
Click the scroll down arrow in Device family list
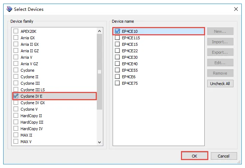click(x=99, y=142)
